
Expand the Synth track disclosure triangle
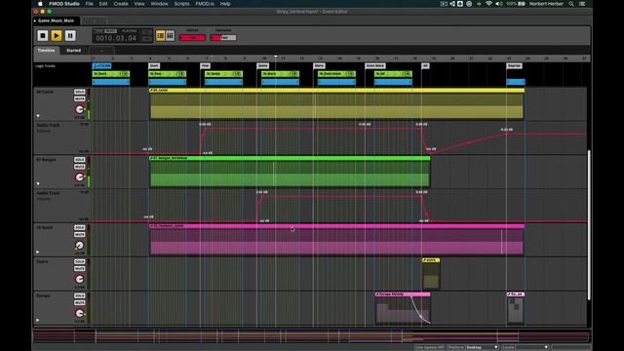pos(37,252)
